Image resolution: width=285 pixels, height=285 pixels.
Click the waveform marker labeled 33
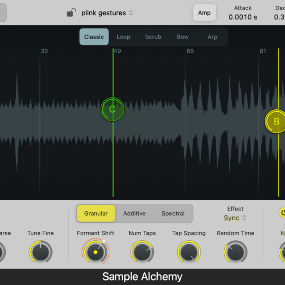(44, 51)
